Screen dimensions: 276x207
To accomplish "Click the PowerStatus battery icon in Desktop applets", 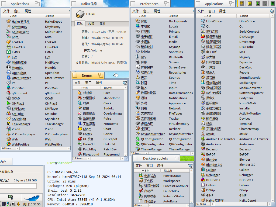I will pos(141,175).
